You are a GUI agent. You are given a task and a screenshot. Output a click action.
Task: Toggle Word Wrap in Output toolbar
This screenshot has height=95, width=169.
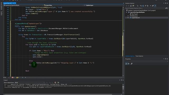click(58, 83)
